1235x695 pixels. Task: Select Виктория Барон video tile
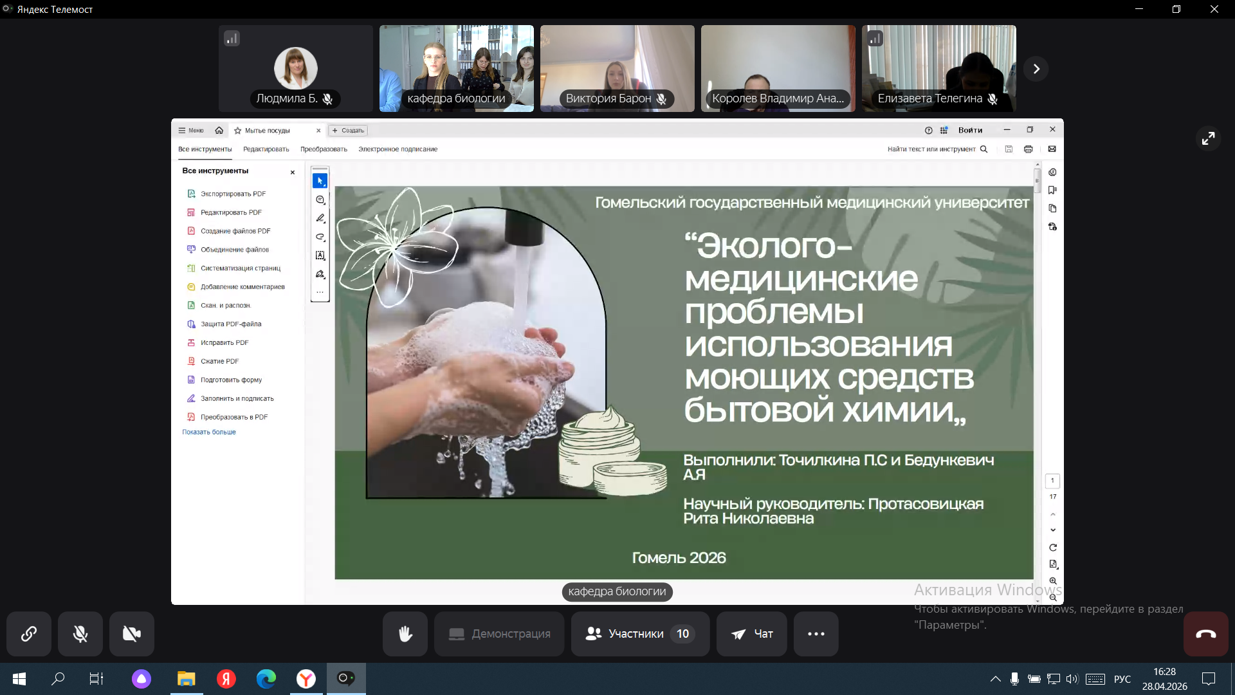617,68
